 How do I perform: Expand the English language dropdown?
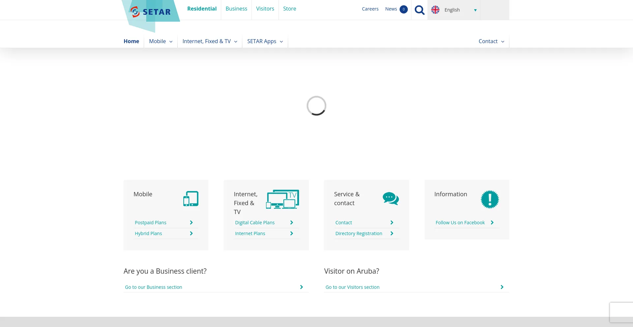[x=475, y=10]
